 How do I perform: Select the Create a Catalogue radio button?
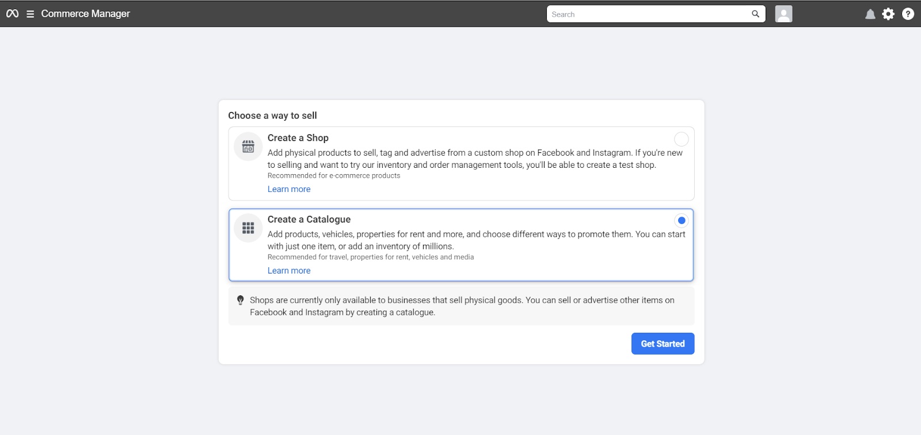(x=682, y=221)
